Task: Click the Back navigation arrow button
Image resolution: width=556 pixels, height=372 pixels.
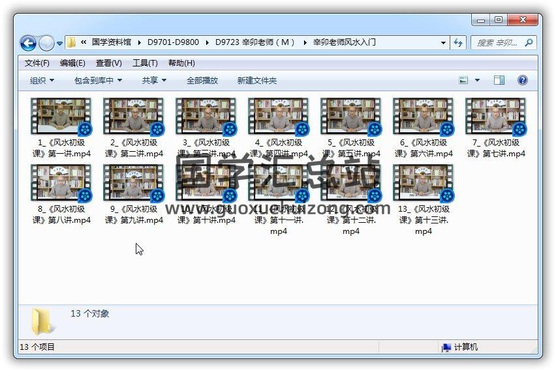Action: click(x=28, y=43)
